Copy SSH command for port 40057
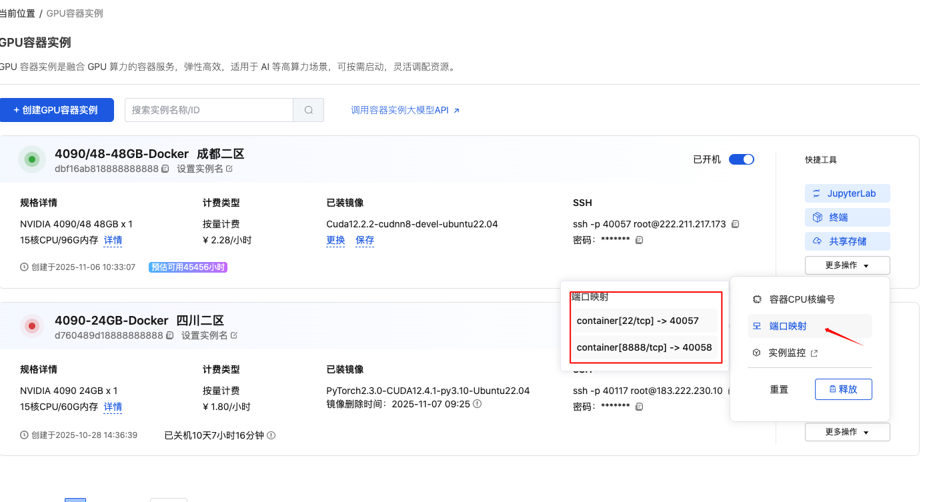 click(x=736, y=224)
